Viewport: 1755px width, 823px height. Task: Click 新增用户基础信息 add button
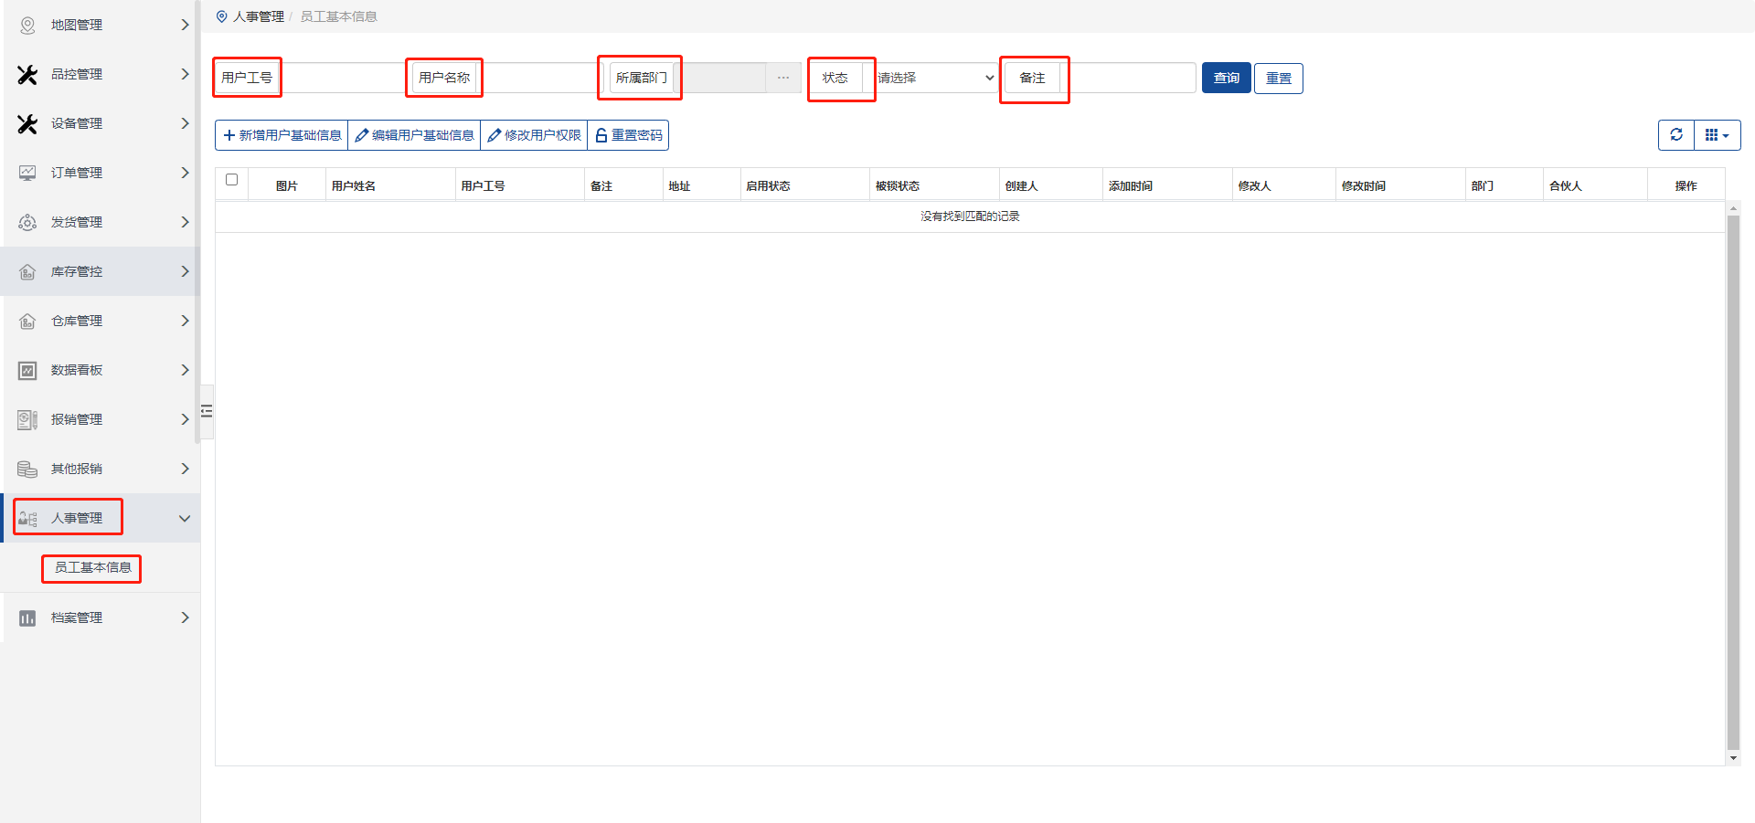[282, 135]
